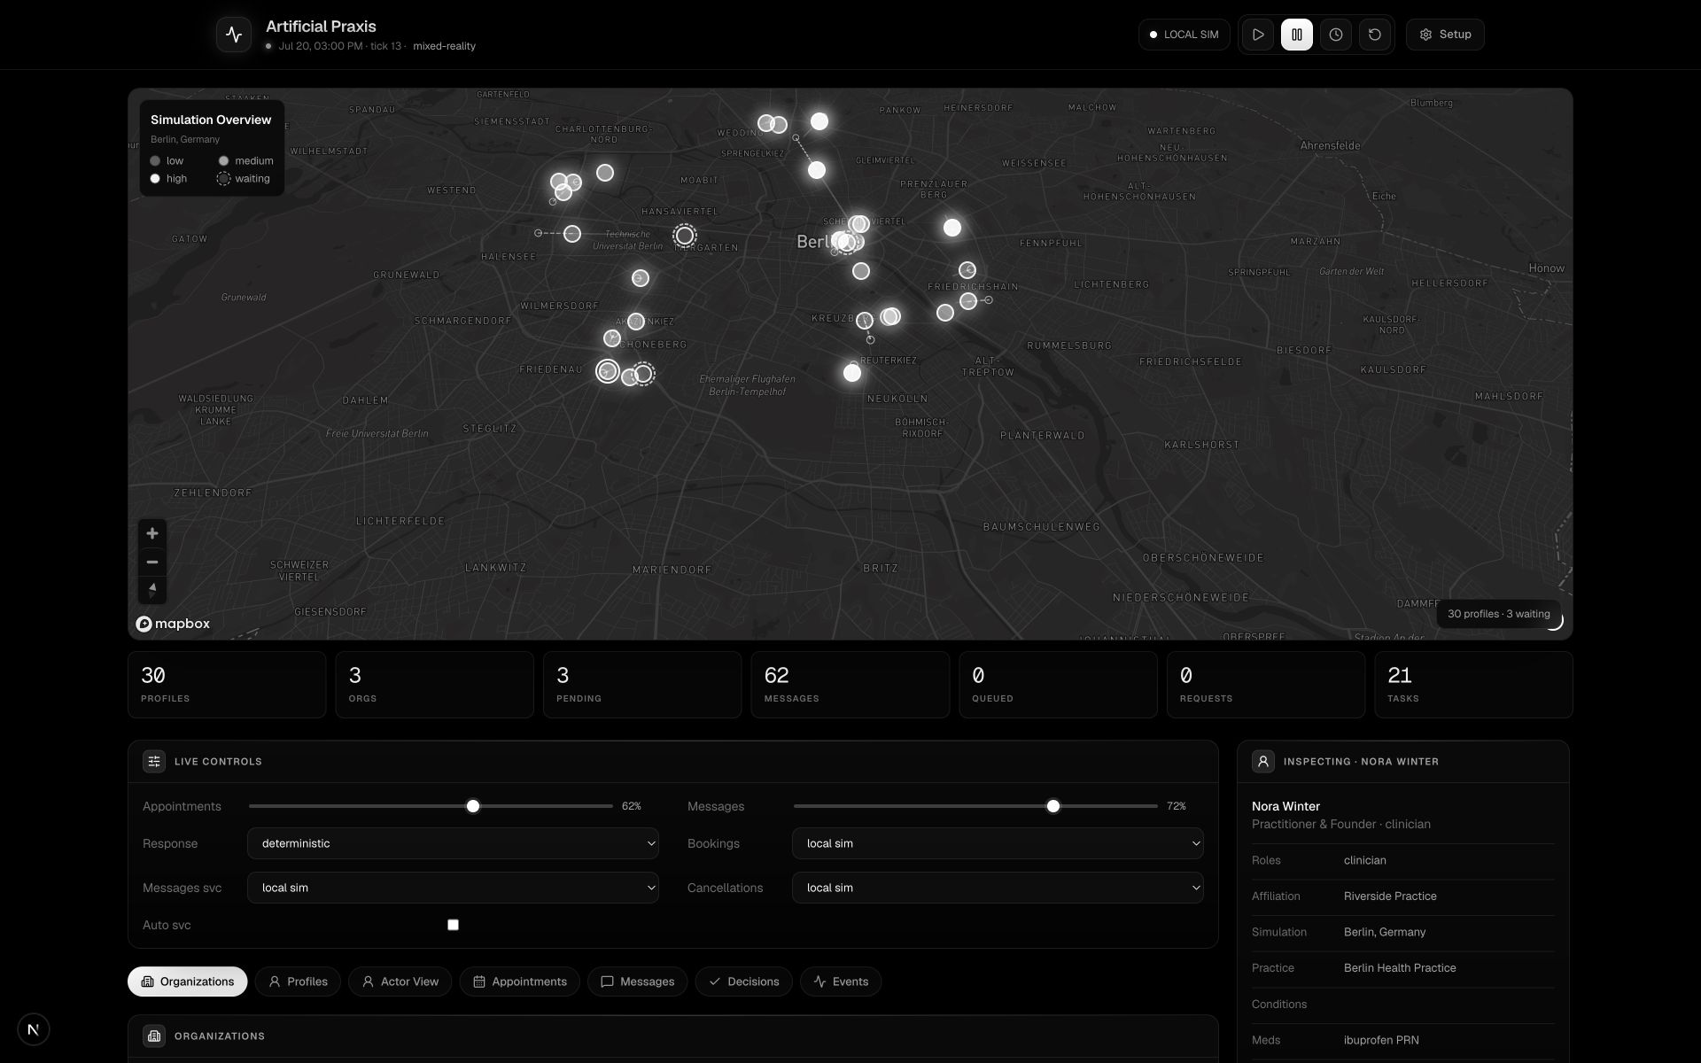Click the 30 Profiles stat card
The width and height of the screenshot is (1701, 1063).
click(x=227, y=685)
